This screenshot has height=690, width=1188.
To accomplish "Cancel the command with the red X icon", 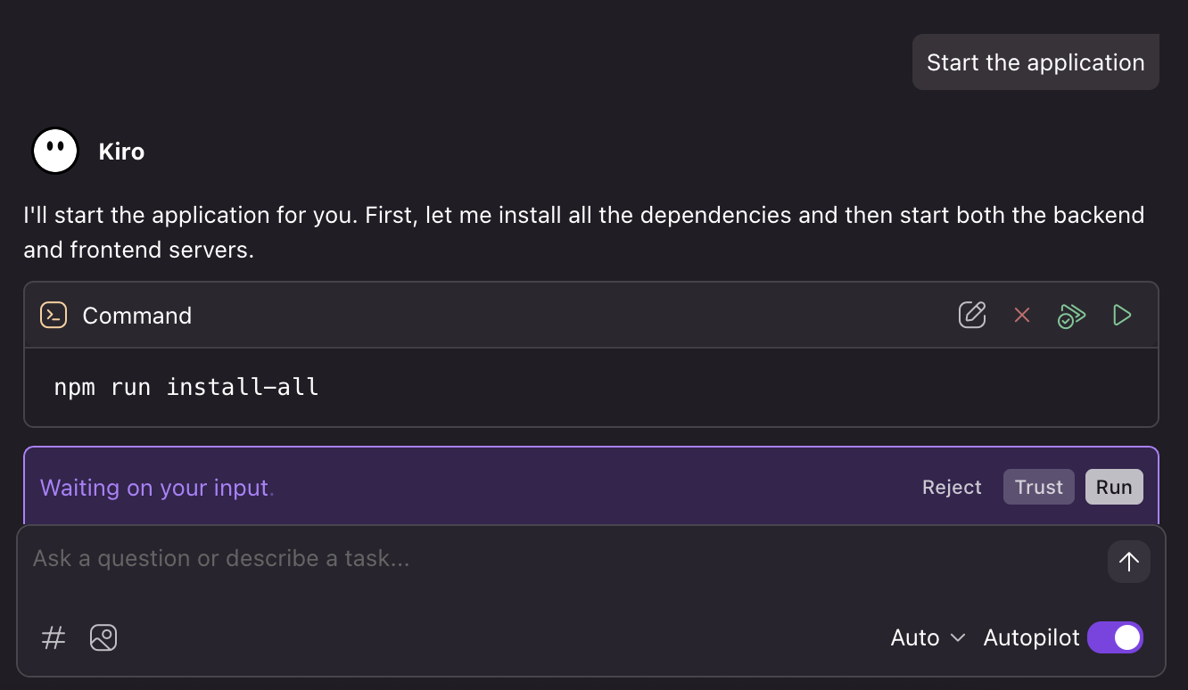I will coord(1022,315).
